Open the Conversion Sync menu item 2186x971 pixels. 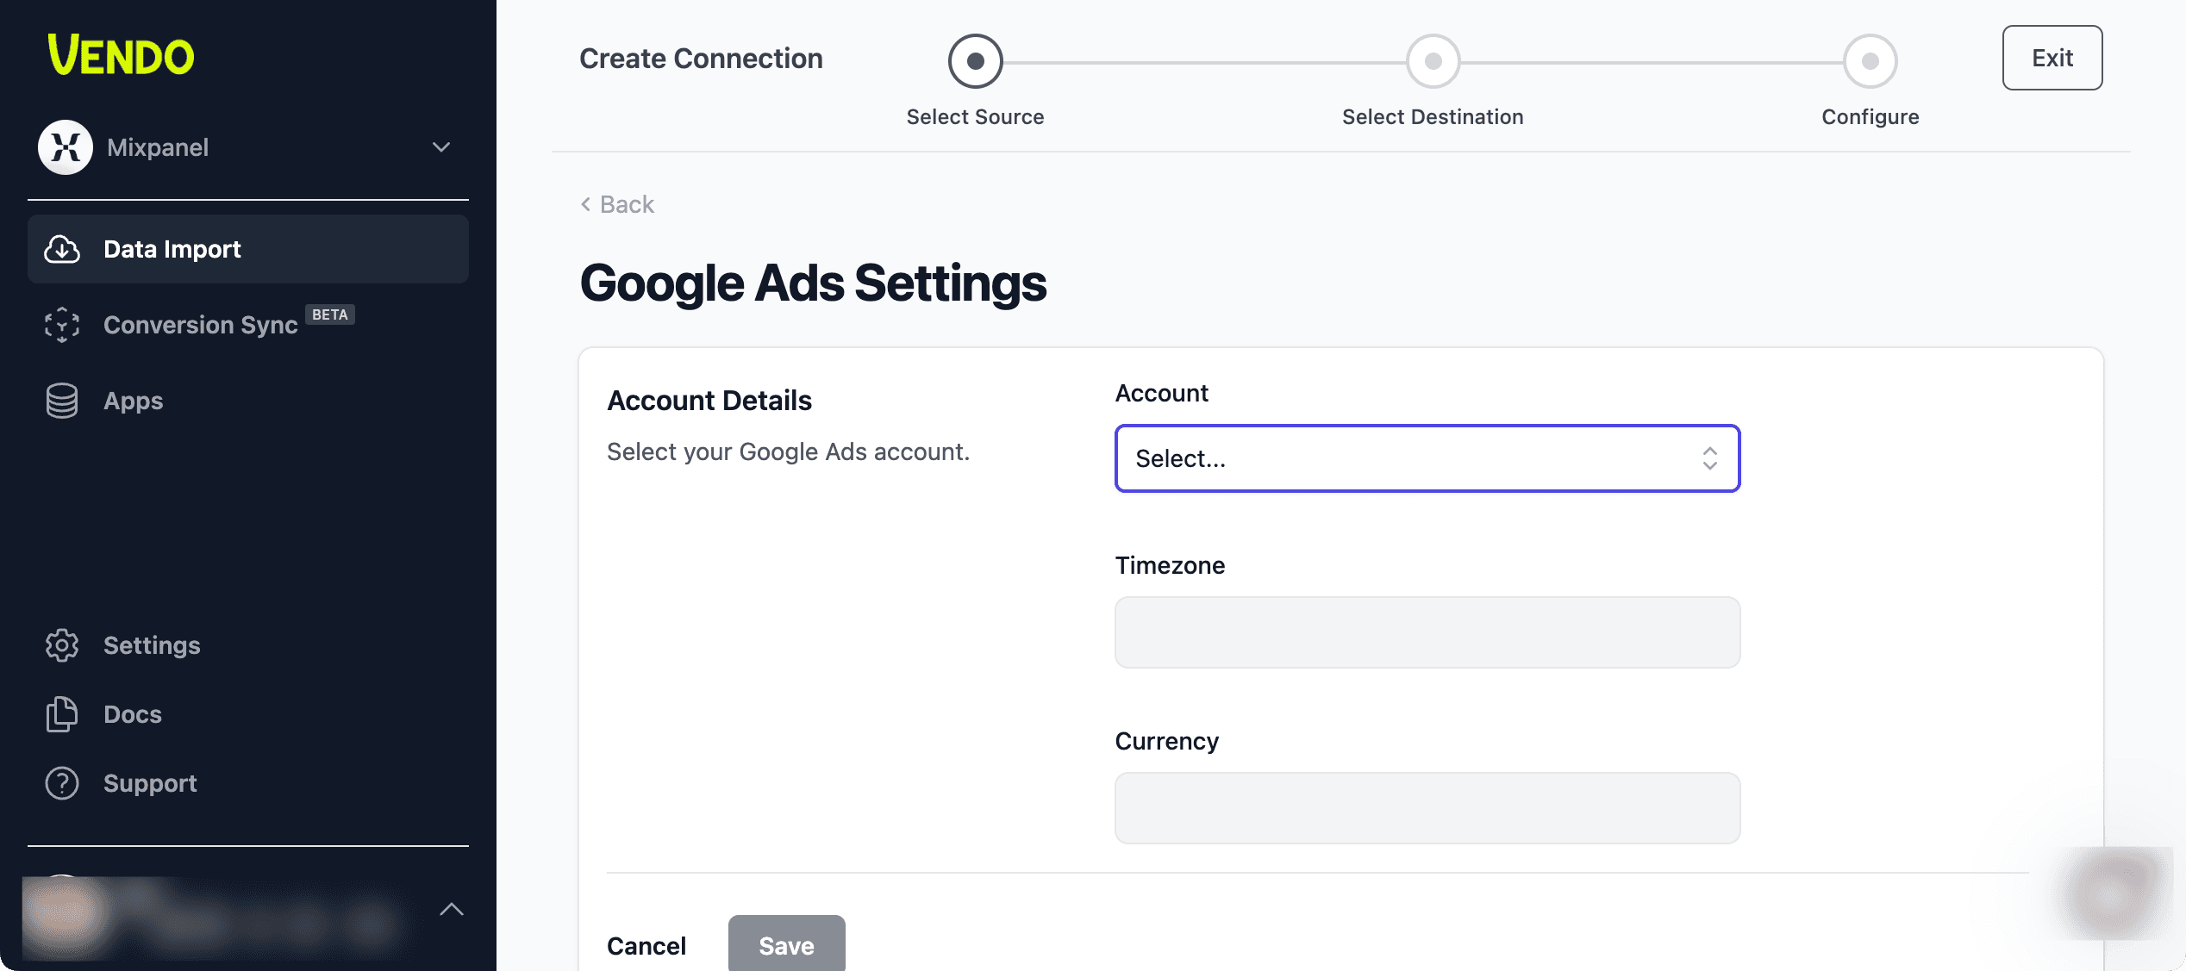(x=200, y=325)
